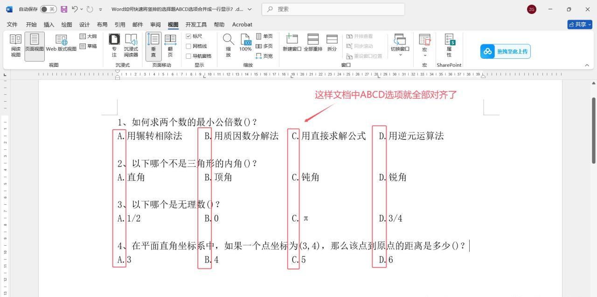Click the vertical scrollbar thumb
The height and width of the screenshot is (297, 597).
594,130
